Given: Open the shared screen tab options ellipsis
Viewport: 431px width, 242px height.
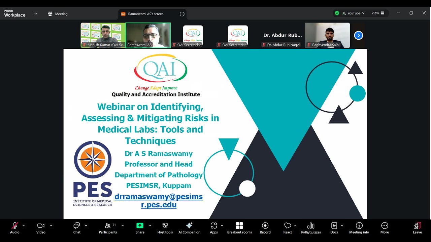Looking at the screenshot, I should 182,14.
